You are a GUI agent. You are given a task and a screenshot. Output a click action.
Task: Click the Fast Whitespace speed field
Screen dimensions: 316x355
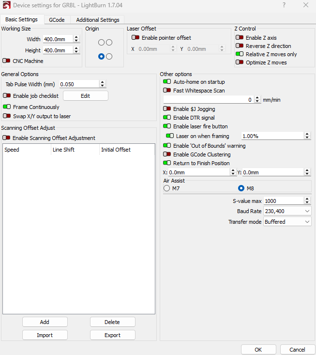coord(209,100)
